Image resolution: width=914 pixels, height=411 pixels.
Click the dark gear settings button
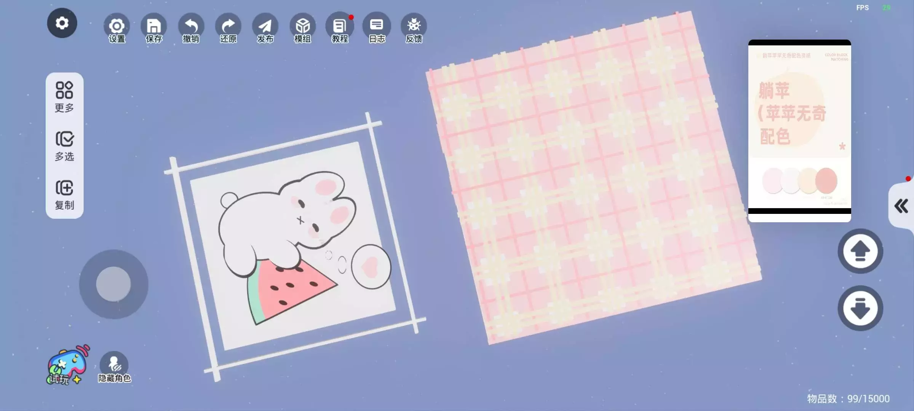(62, 23)
